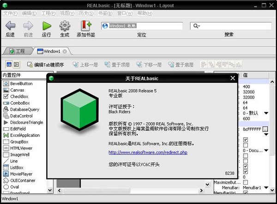The image size is (277, 204).
Task: Select the GroupBox control icon
Action: point(6,142)
